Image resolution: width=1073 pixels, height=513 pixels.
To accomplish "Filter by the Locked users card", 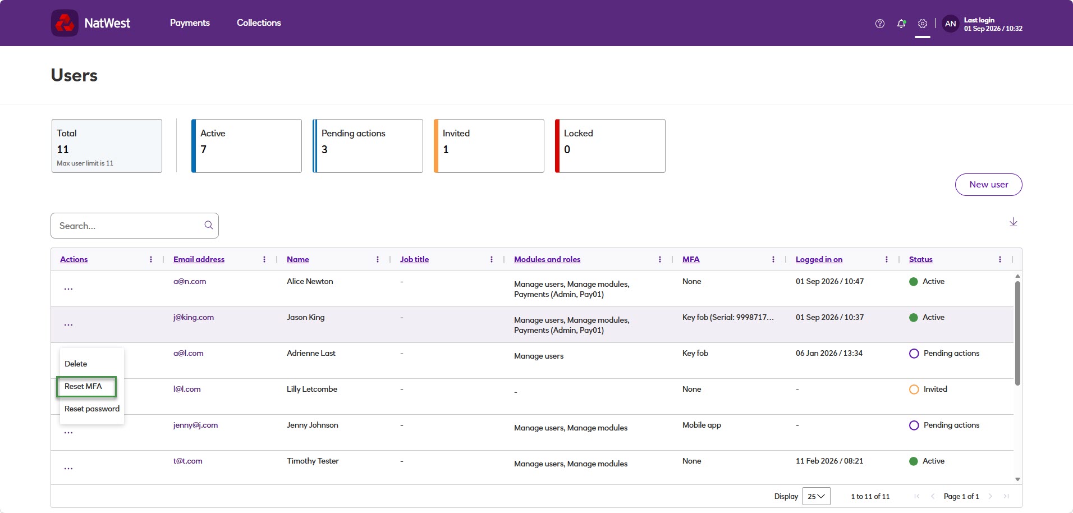I will tap(610, 146).
